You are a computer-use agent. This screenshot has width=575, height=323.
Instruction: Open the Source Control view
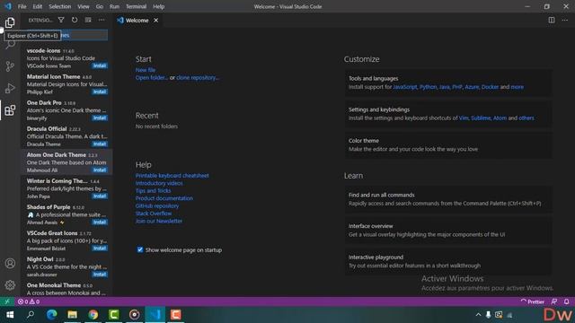click(10, 66)
